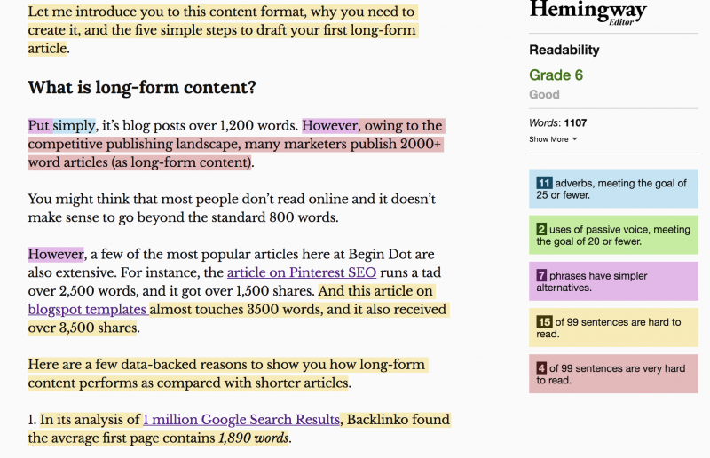The image size is (710, 458).
Task: Click the purple highlighted word 'Put'
Action: point(39,125)
